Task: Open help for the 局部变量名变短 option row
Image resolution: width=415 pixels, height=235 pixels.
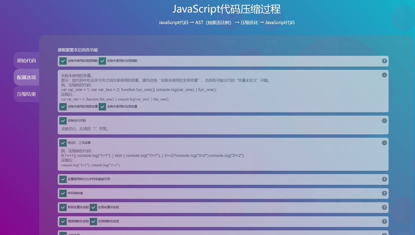Action: point(384,207)
